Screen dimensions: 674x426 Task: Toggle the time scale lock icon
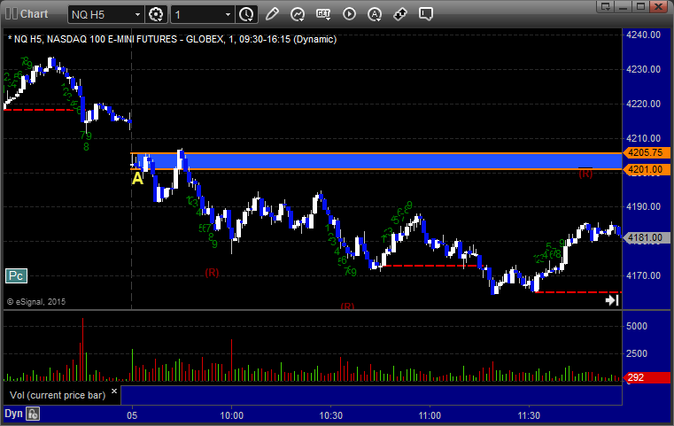click(x=33, y=414)
